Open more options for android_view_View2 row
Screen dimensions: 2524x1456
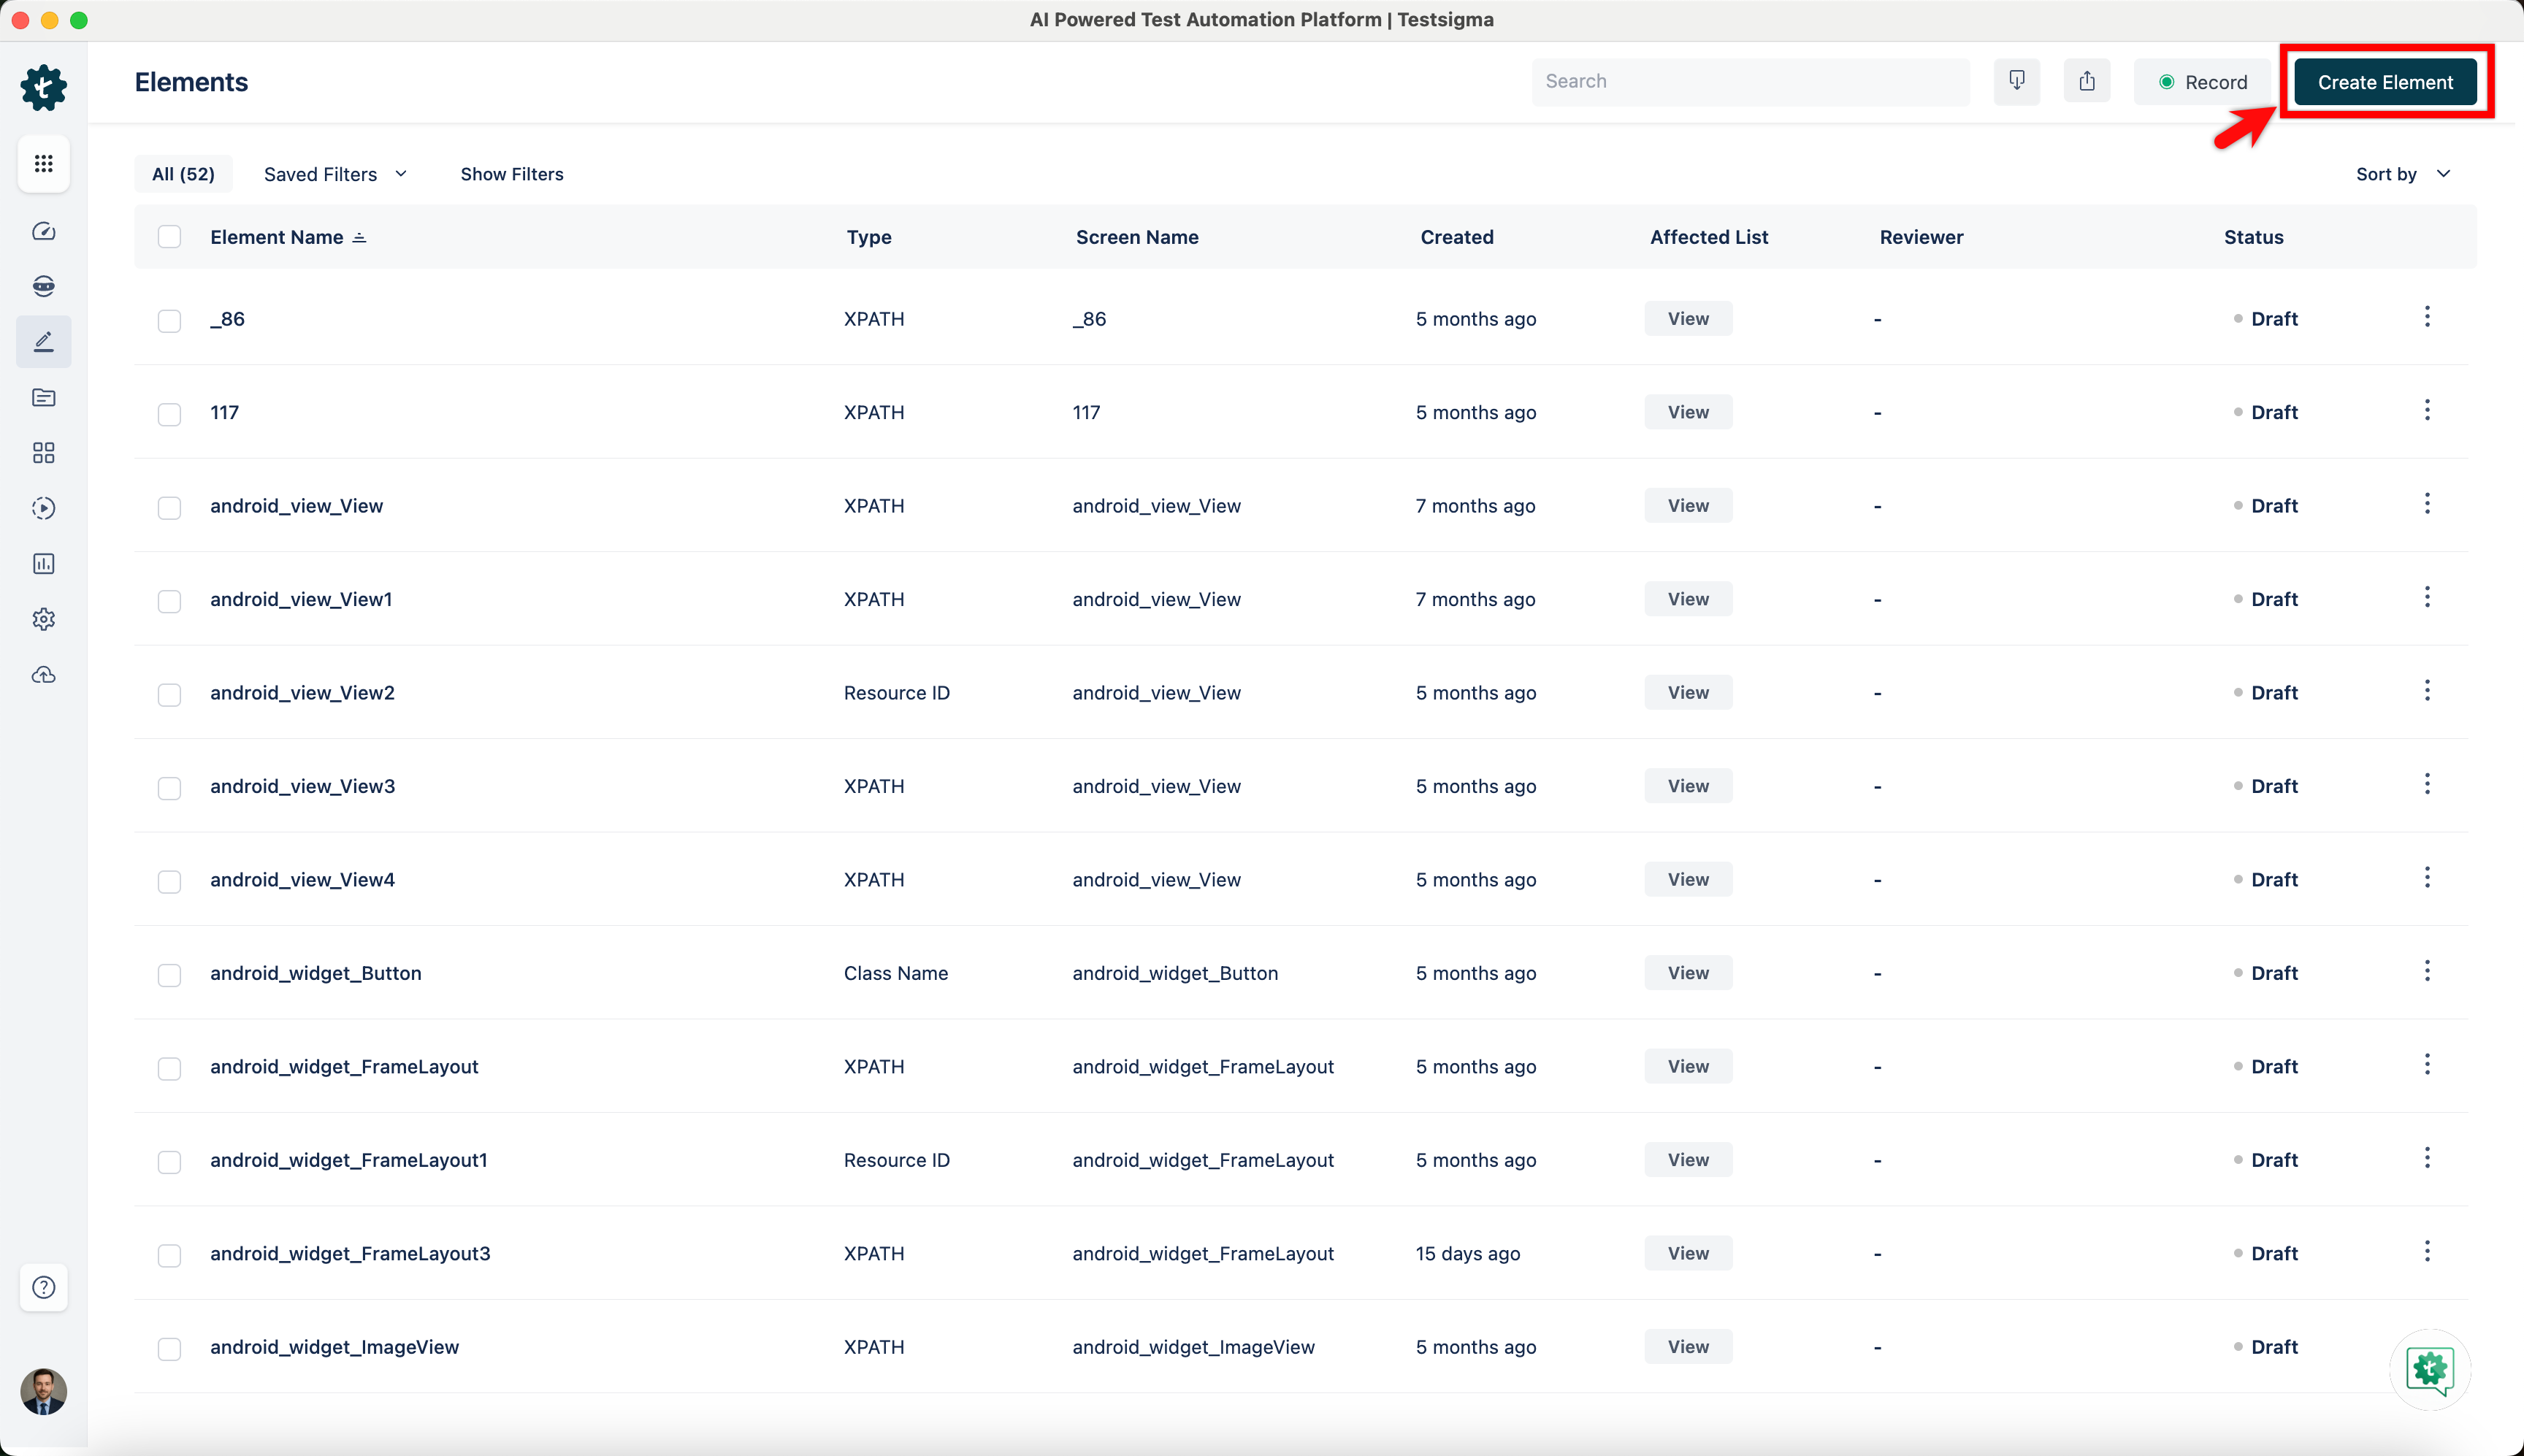2427,691
